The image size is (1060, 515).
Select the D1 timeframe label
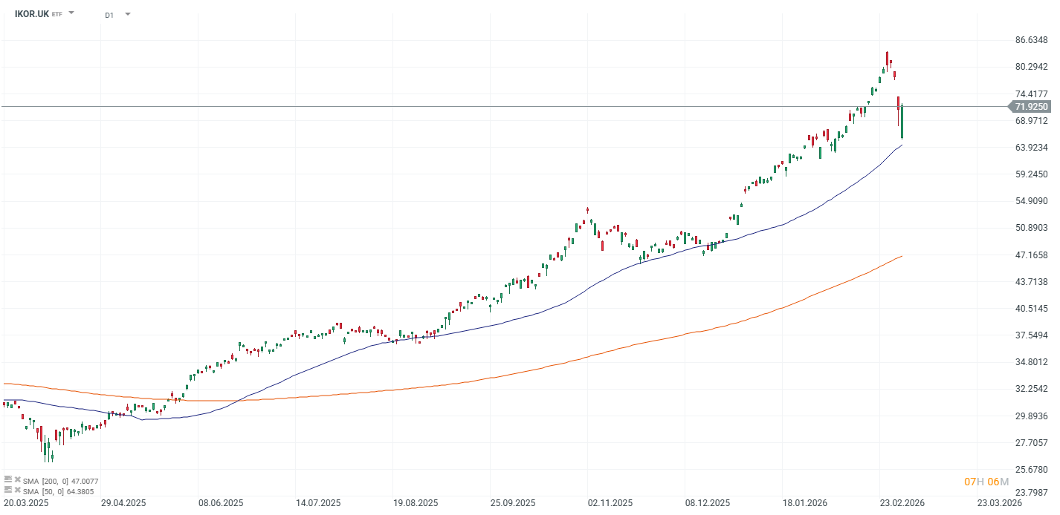[109, 13]
